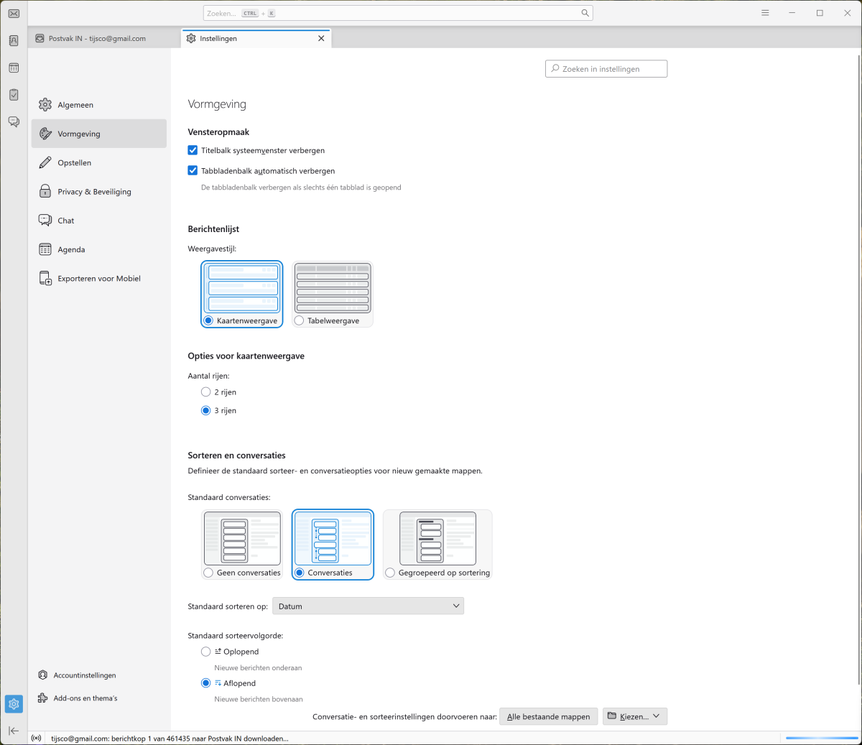862x745 pixels.
Task: Open Add-ons en thema's link
Action: pos(85,698)
